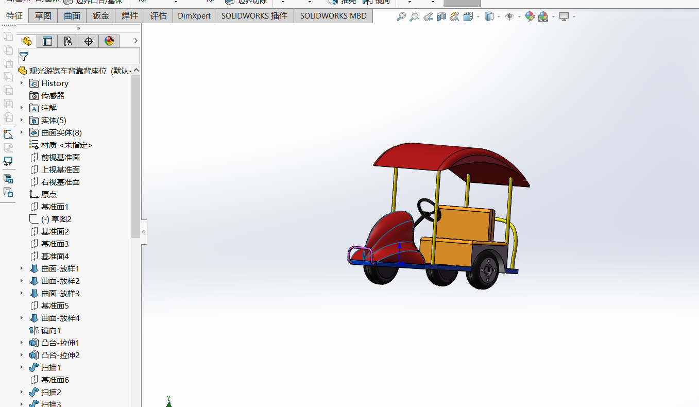Click the View Orientation cube icon
The width and height of the screenshot is (699, 407).
[468, 16]
